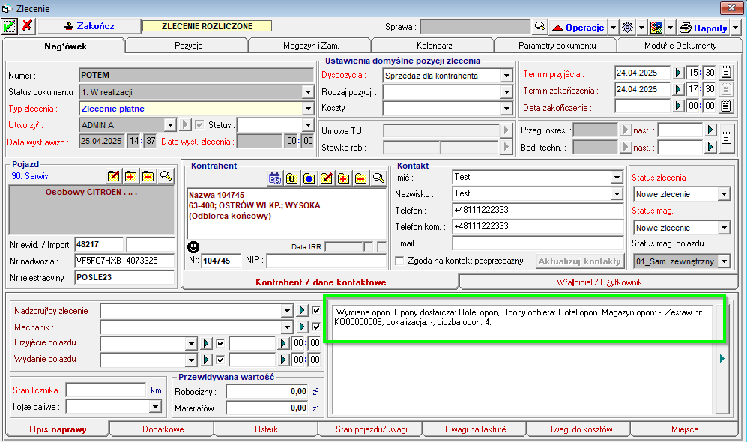
Task: Click into the Stan licznika input field
Action: coord(105,390)
